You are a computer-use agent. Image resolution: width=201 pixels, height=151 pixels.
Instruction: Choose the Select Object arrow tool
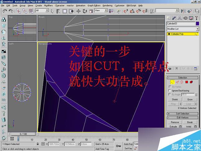pos(52,11)
